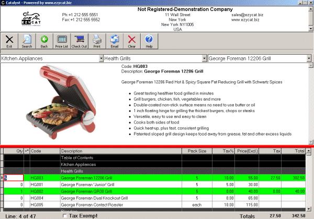Expand the George Foreman 12206 Grill product dropdown
Viewport: 314px width, 219px height.
[309, 58]
